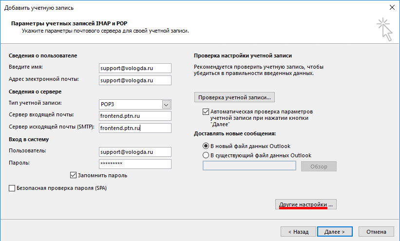Focus the Введите имя text field
The image size is (400, 241).
134,68
